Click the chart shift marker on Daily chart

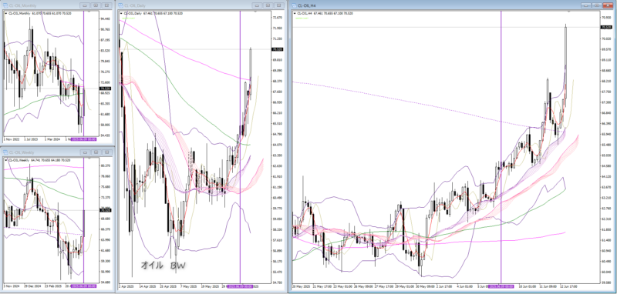tap(255, 12)
